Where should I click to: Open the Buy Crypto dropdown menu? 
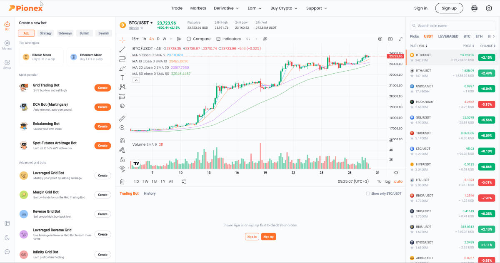(x=284, y=8)
